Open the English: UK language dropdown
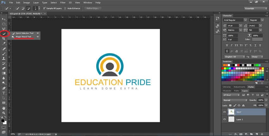 tap(235, 57)
